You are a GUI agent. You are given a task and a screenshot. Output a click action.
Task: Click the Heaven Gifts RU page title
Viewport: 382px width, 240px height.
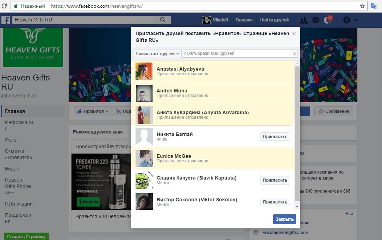[25, 82]
